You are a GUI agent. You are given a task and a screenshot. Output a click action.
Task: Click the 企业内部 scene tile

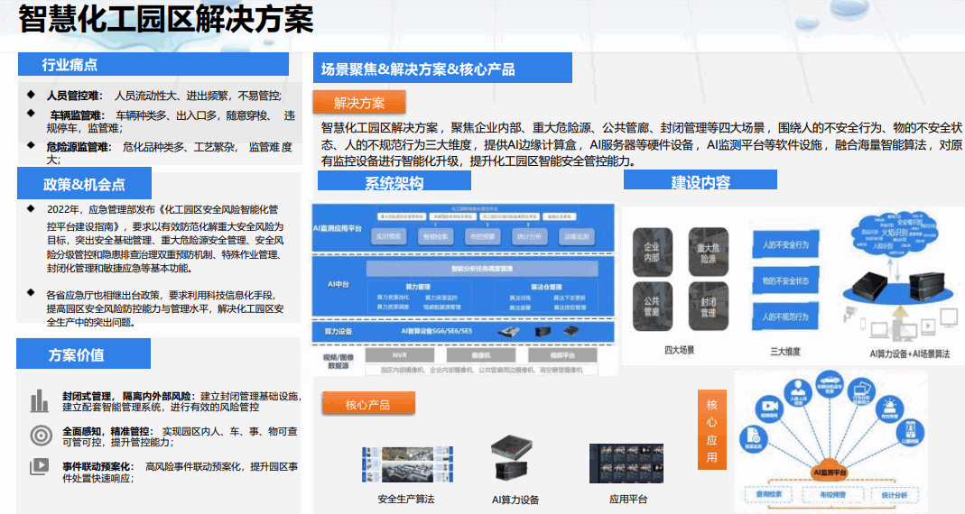[651, 252]
